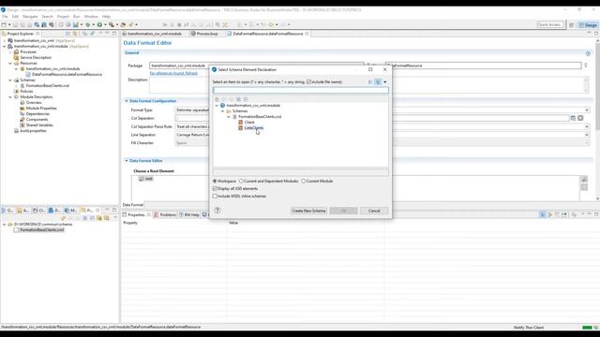The image size is (600, 337).
Task: Select the Client schema element
Action: 249,123
